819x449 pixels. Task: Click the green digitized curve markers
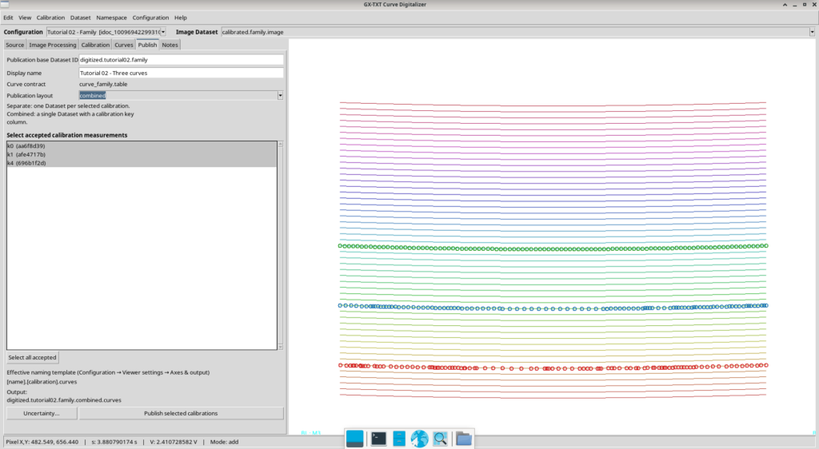click(x=553, y=247)
